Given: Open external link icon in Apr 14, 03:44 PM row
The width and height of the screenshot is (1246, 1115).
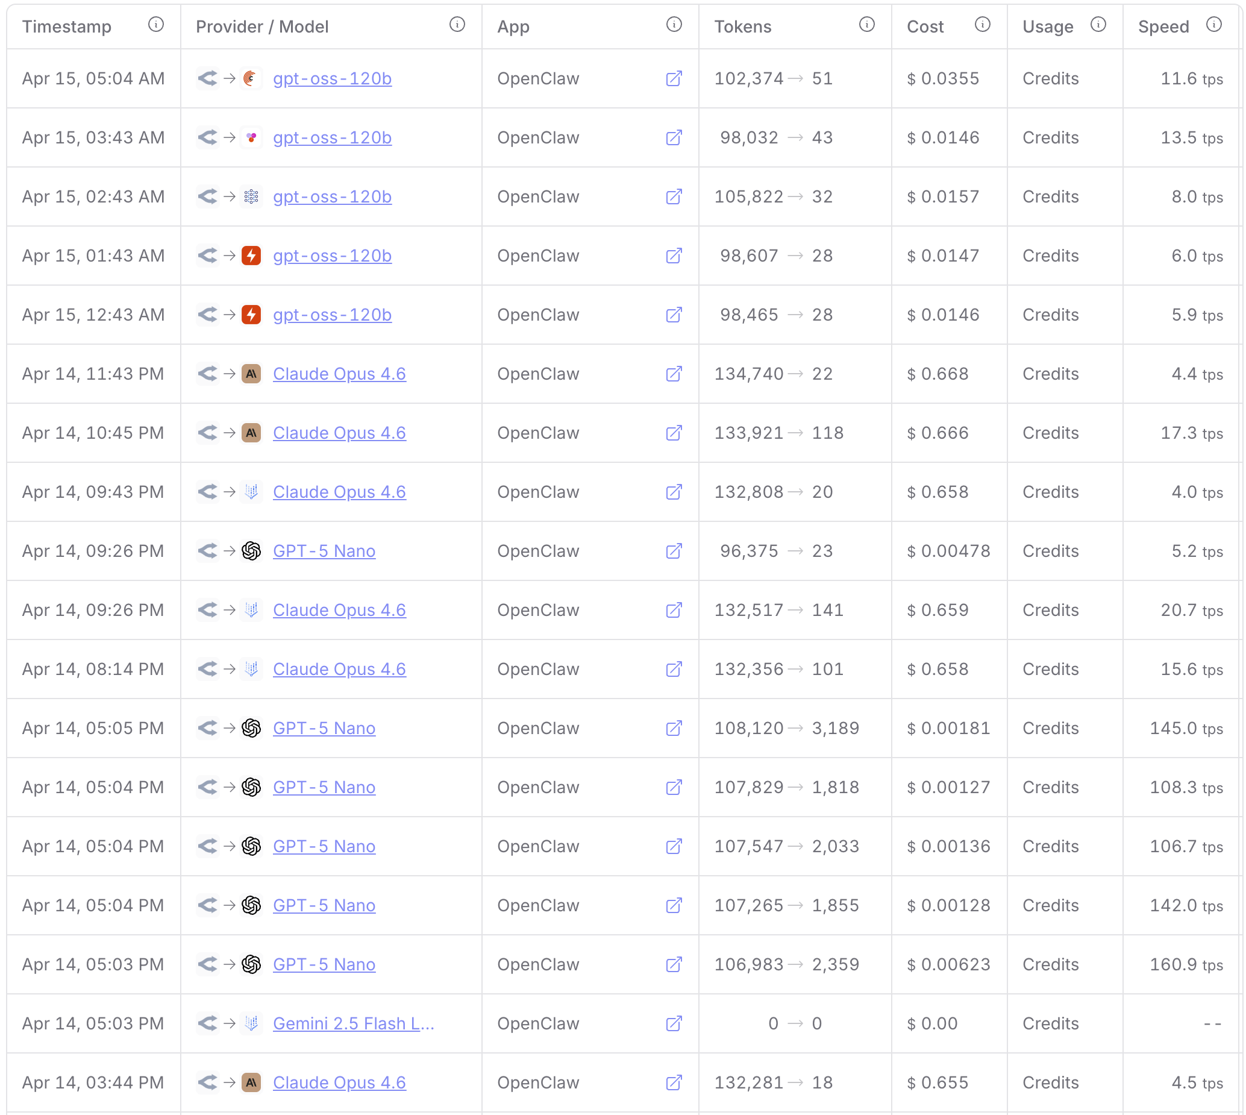Looking at the screenshot, I should pos(674,1082).
